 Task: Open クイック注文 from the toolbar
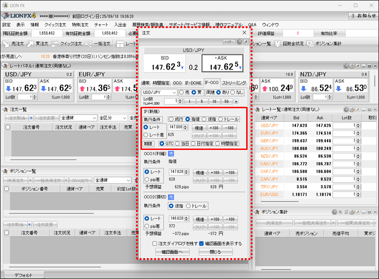pyautogui.click(x=66, y=44)
